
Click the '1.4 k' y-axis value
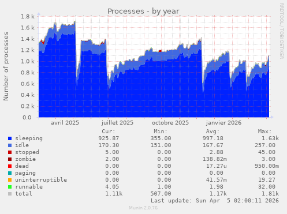[x=28, y=39]
